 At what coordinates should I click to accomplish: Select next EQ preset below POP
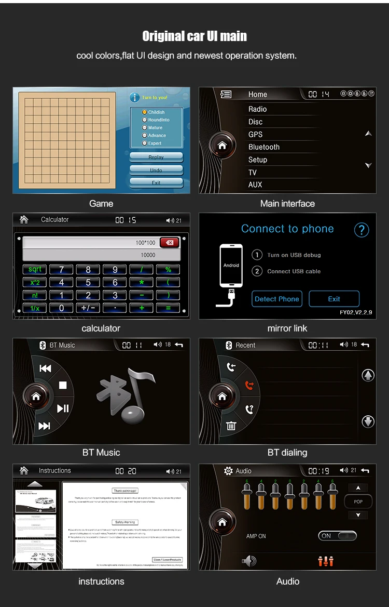pos(358,515)
